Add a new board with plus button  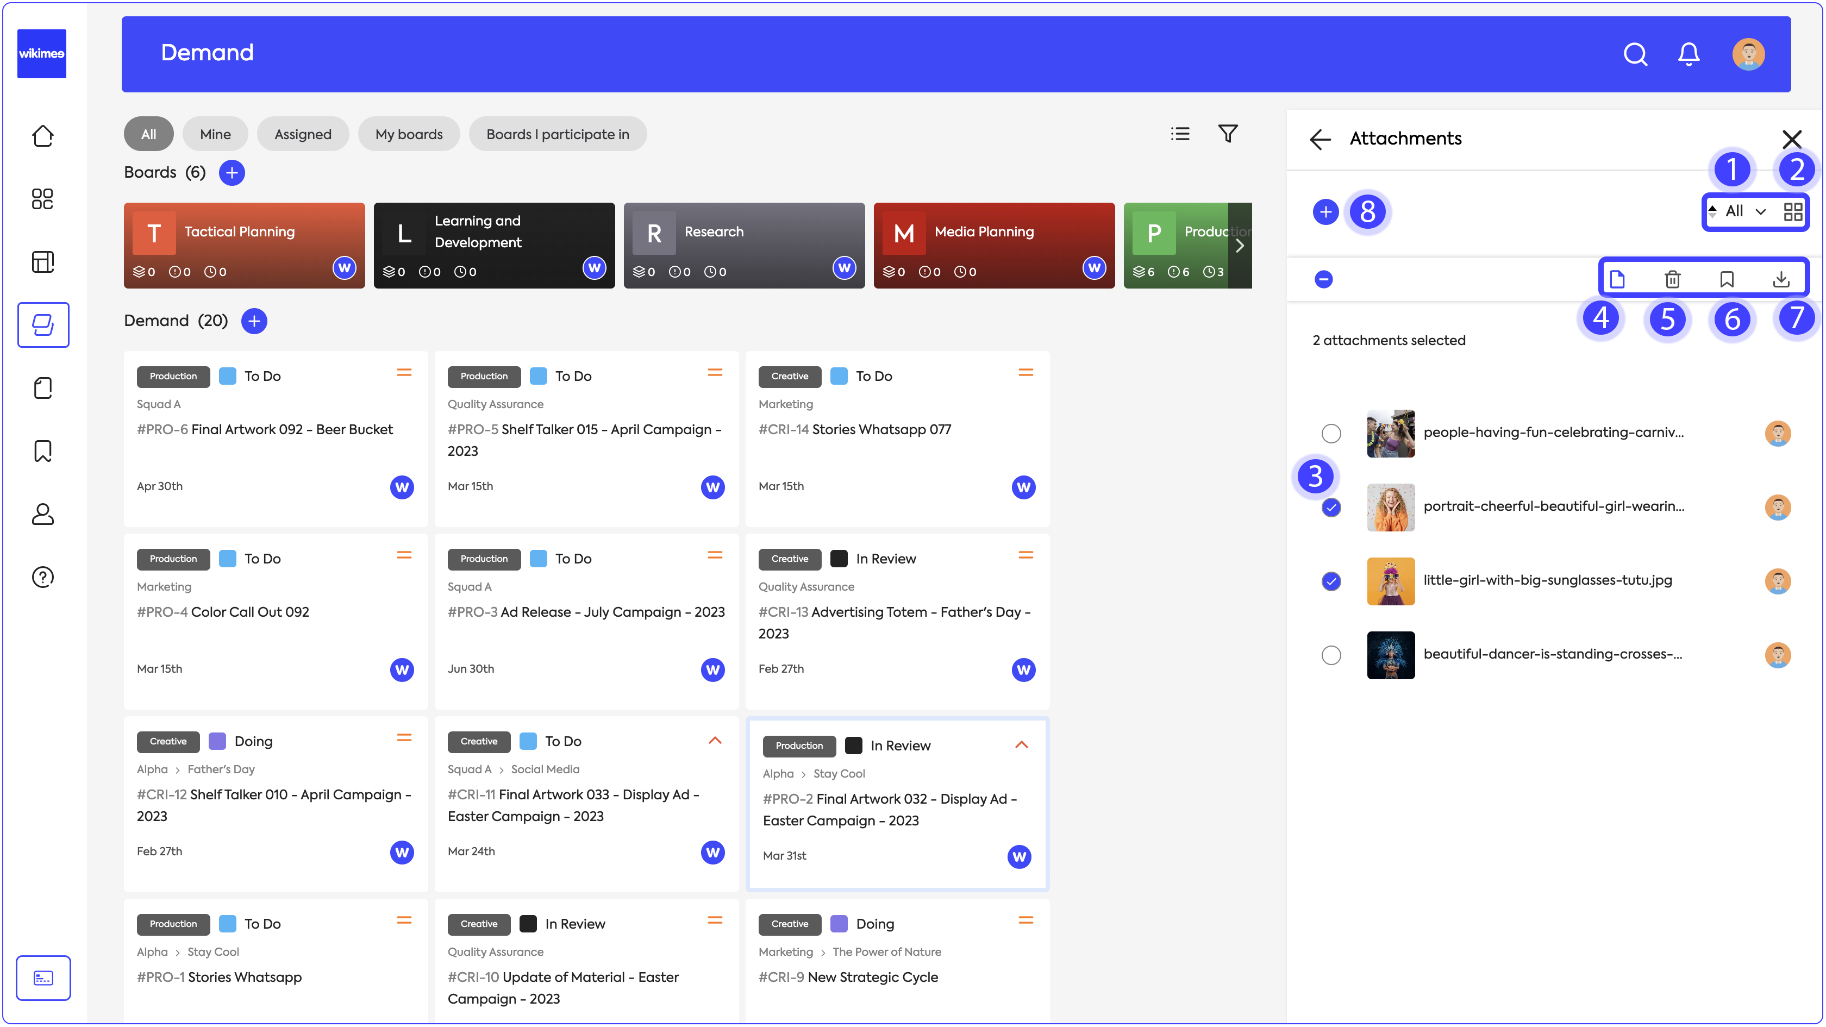pos(232,172)
